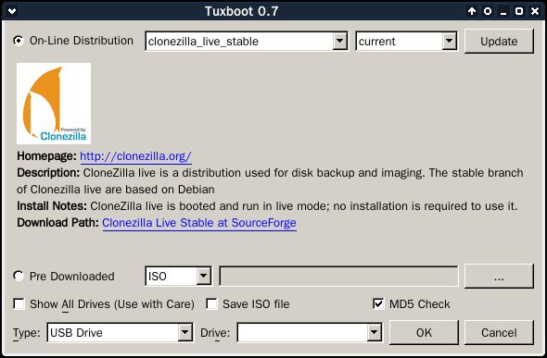Open the http://clonezilla.org/ homepage link
The width and height of the screenshot is (547, 358).
(135, 156)
